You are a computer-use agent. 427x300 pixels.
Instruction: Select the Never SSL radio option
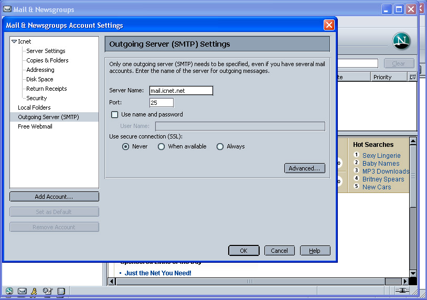click(x=125, y=146)
